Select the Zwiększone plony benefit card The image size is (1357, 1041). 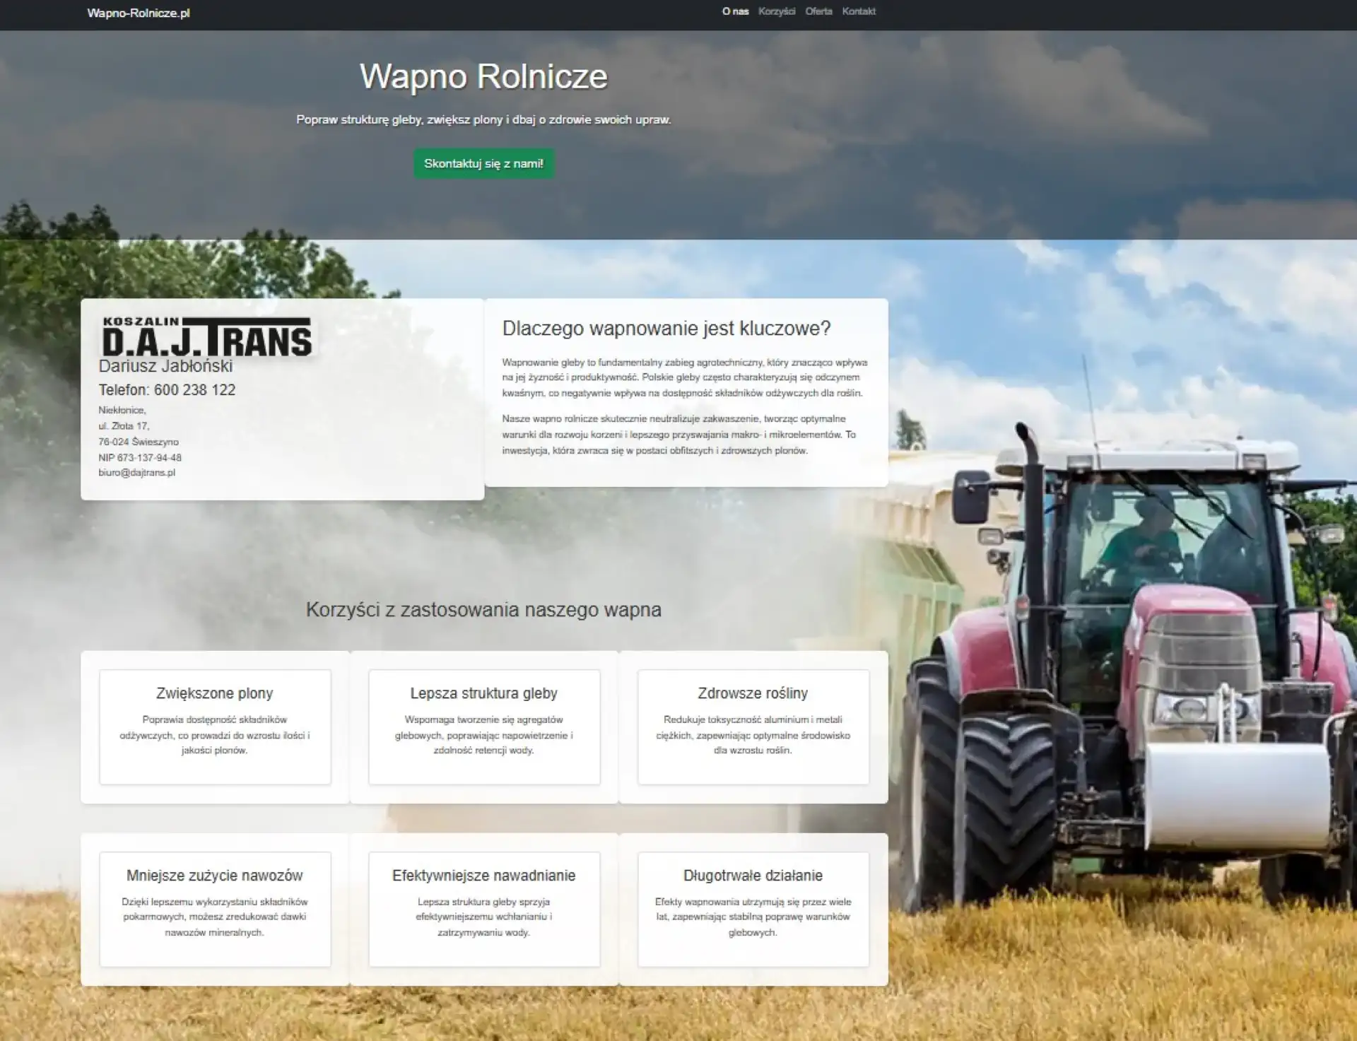(x=215, y=727)
